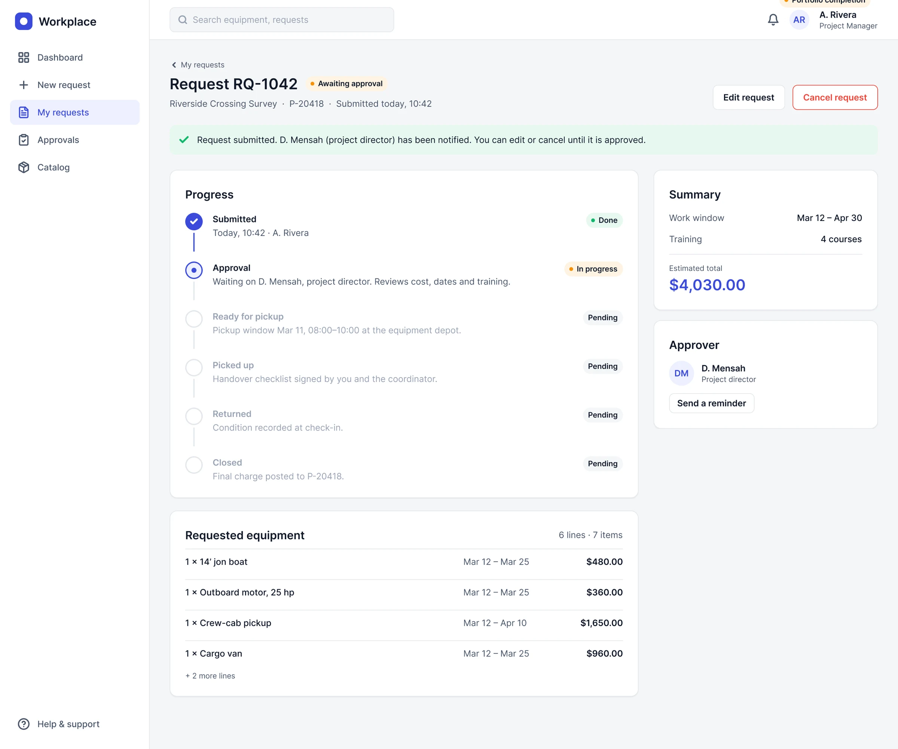The image size is (898, 749).
Task: Click the back chevron beside My requests breadcrumb
Action: (174, 65)
